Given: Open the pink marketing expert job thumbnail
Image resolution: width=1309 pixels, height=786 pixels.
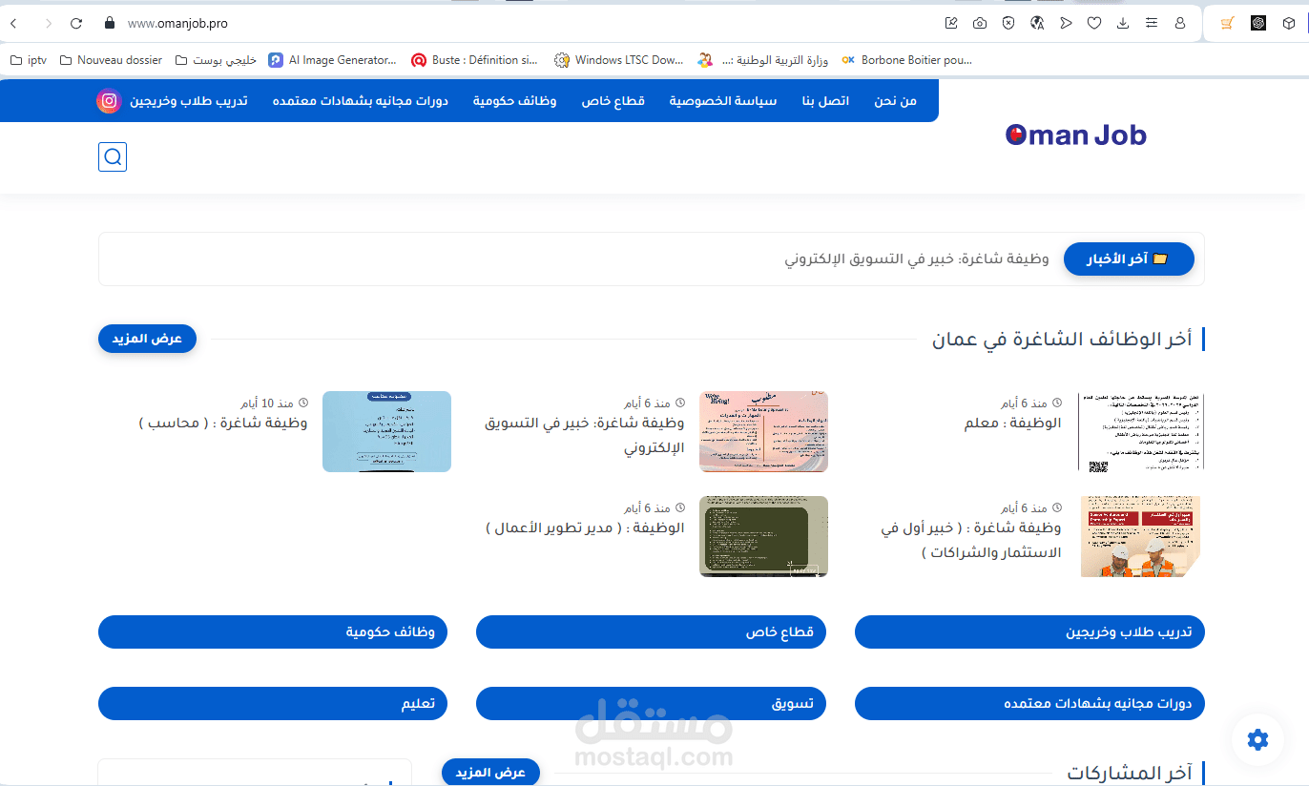Looking at the screenshot, I should [x=763, y=431].
